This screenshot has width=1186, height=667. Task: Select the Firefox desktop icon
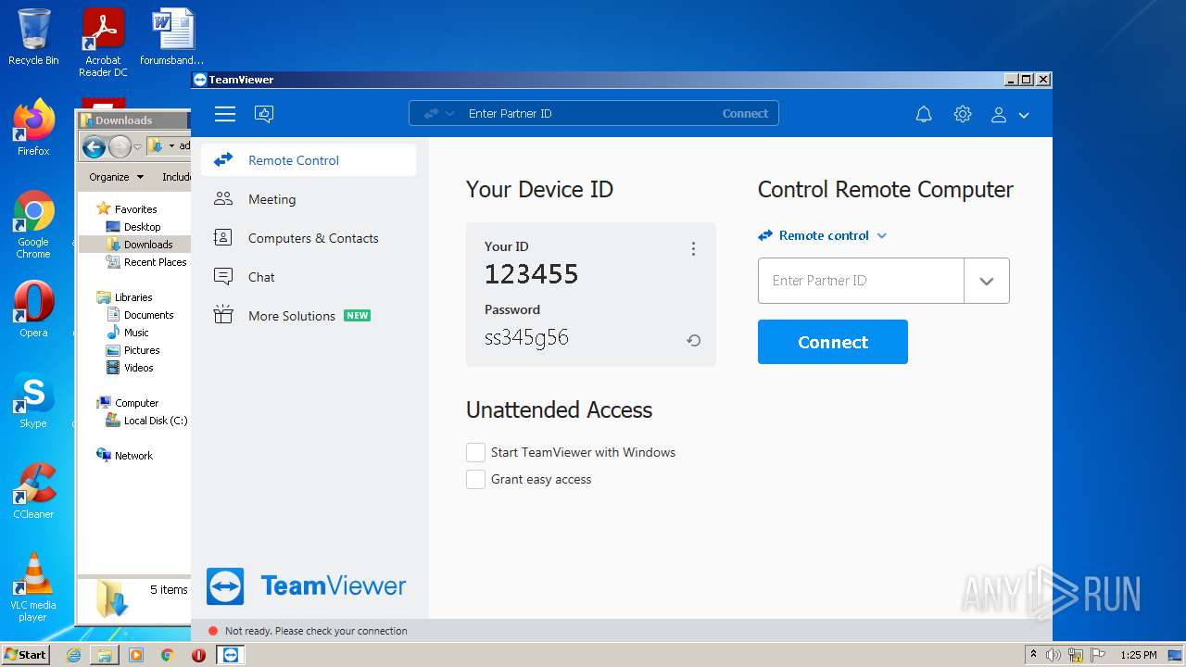pos(33,128)
